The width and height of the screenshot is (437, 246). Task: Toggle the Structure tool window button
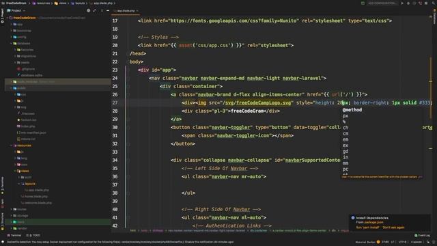point(2,221)
